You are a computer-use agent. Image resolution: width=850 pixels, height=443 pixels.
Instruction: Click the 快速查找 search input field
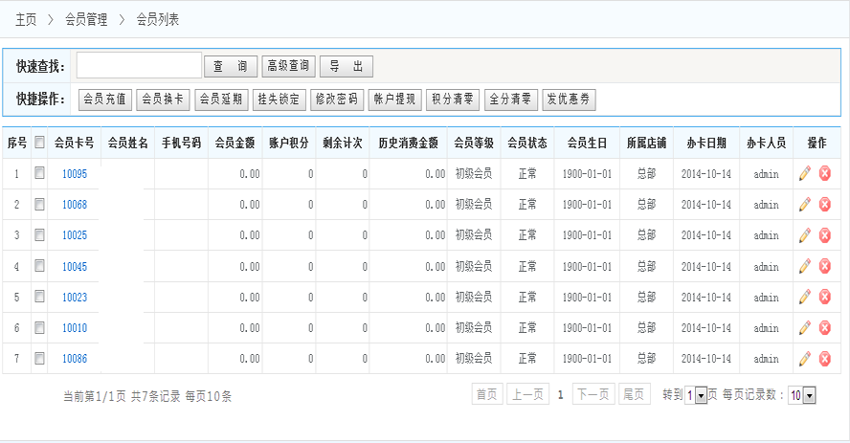pyautogui.click(x=139, y=65)
